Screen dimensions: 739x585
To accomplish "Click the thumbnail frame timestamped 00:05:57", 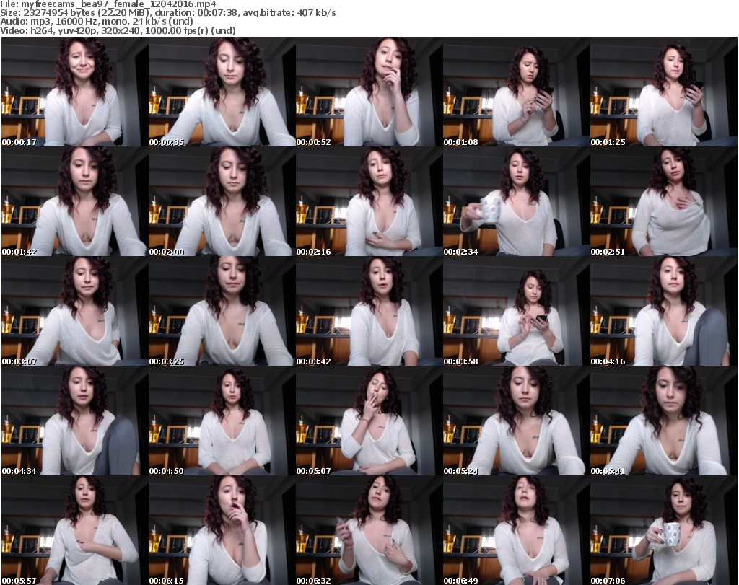I will click(x=74, y=530).
